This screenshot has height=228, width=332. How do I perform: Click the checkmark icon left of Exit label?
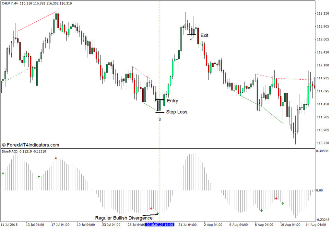click(x=192, y=39)
